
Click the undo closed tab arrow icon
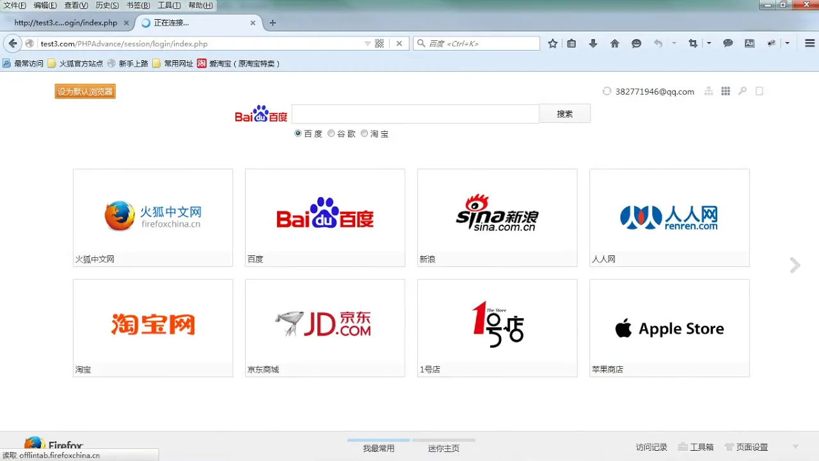[658, 44]
